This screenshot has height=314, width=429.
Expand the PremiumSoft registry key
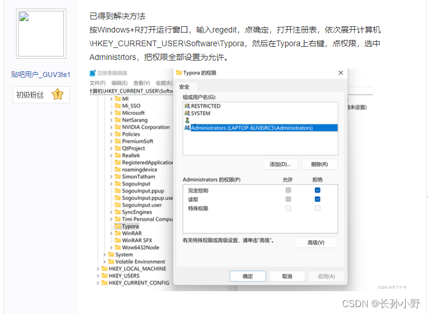[x=111, y=142]
